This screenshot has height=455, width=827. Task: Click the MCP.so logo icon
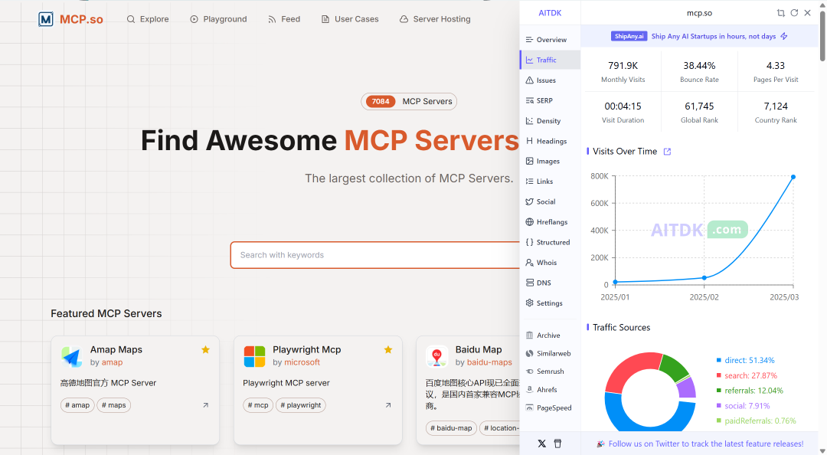[x=46, y=19]
